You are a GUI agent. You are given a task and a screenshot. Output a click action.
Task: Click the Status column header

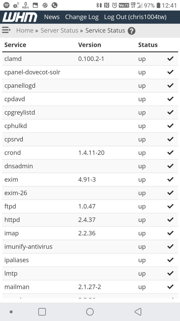click(148, 45)
